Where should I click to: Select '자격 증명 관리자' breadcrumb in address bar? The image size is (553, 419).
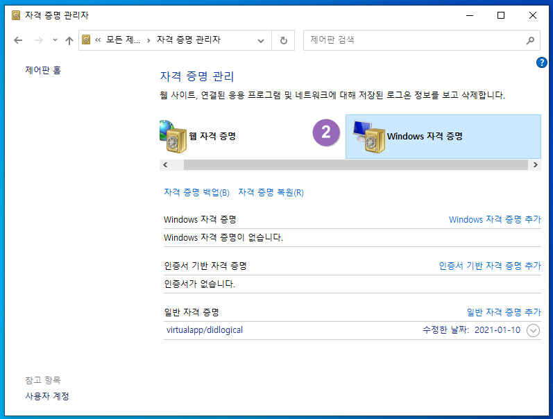click(189, 40)
